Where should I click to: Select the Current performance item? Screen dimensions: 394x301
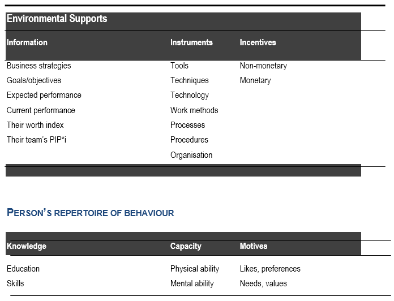click(x=41, y=110)
